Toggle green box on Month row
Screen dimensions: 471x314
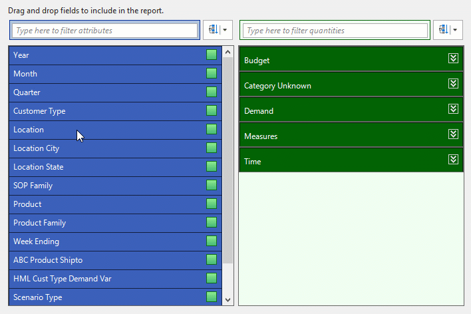point(212,73)
